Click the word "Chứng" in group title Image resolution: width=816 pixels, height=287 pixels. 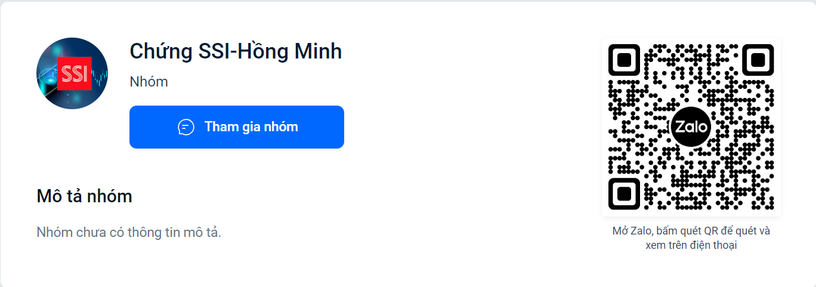pos(160,51)
